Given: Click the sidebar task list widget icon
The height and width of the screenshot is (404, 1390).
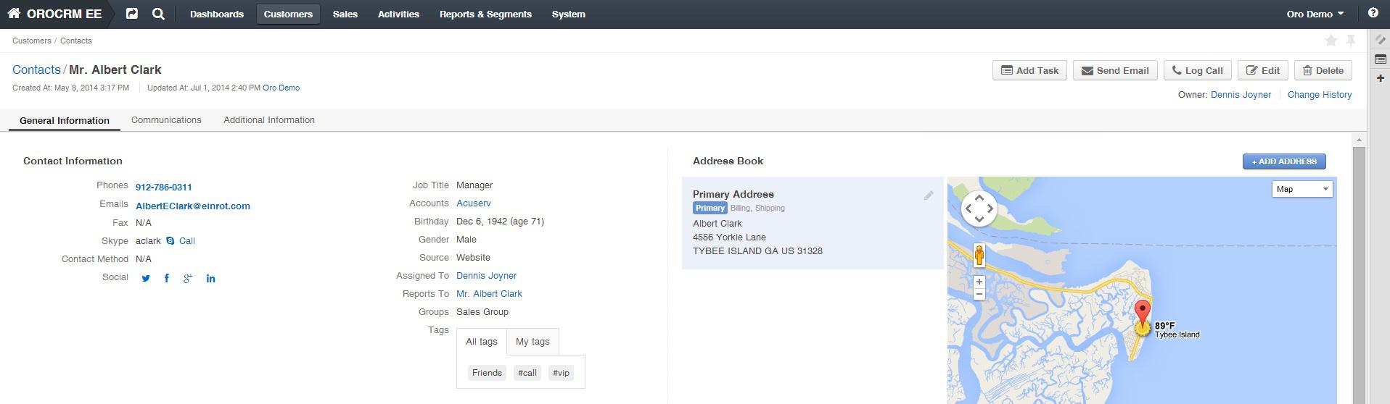Looking at the screenshot, I should [x=1380, y=59].
